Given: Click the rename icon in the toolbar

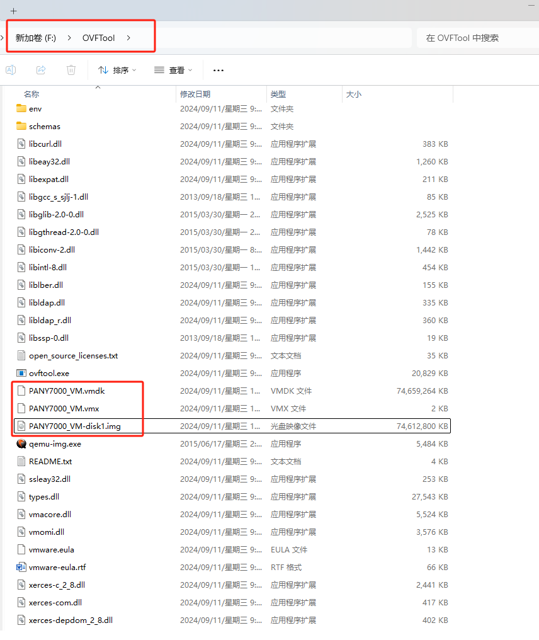Looking at the screenshot, I should [11, 70].
